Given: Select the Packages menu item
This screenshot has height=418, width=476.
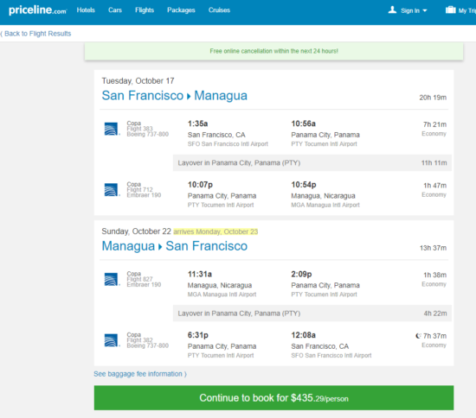Looking at the screenshot, I should coord(181,10).
